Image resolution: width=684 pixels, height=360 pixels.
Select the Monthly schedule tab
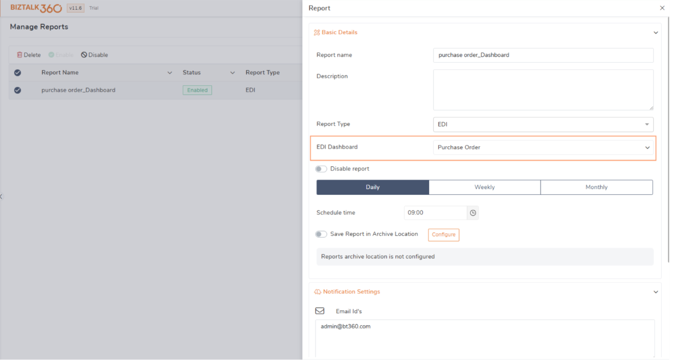point(596,187)
